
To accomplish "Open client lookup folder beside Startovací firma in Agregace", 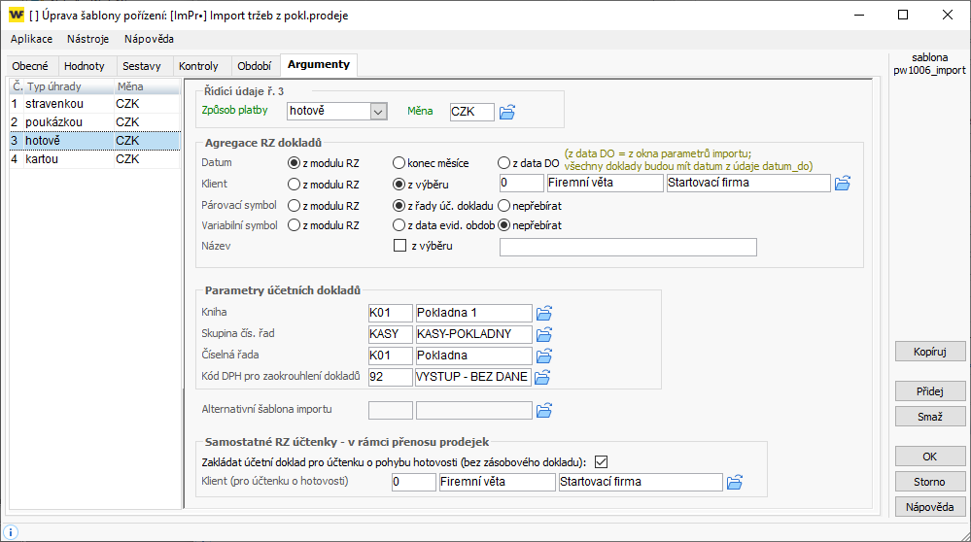I will pos(842,184).
